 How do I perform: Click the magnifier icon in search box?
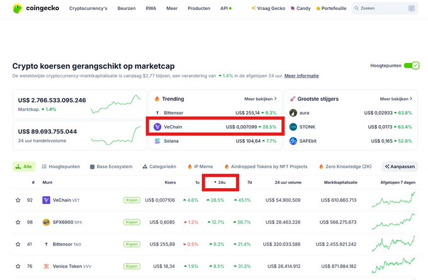[x=356, y=8]
